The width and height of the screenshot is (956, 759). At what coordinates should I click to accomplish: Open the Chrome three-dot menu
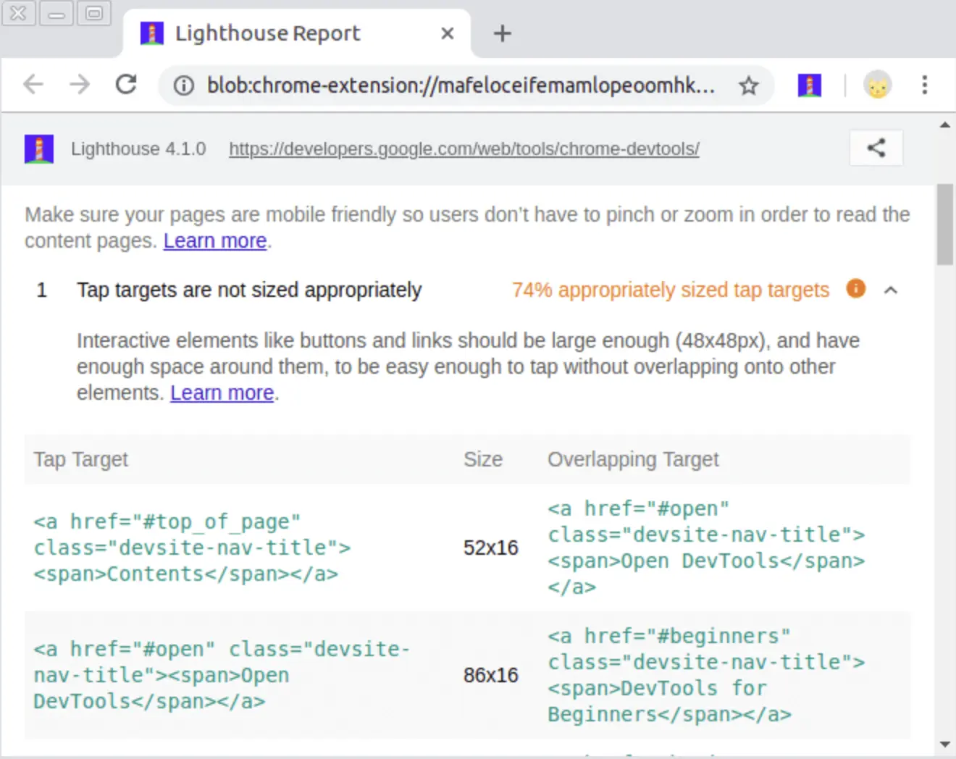pos(924,85)
